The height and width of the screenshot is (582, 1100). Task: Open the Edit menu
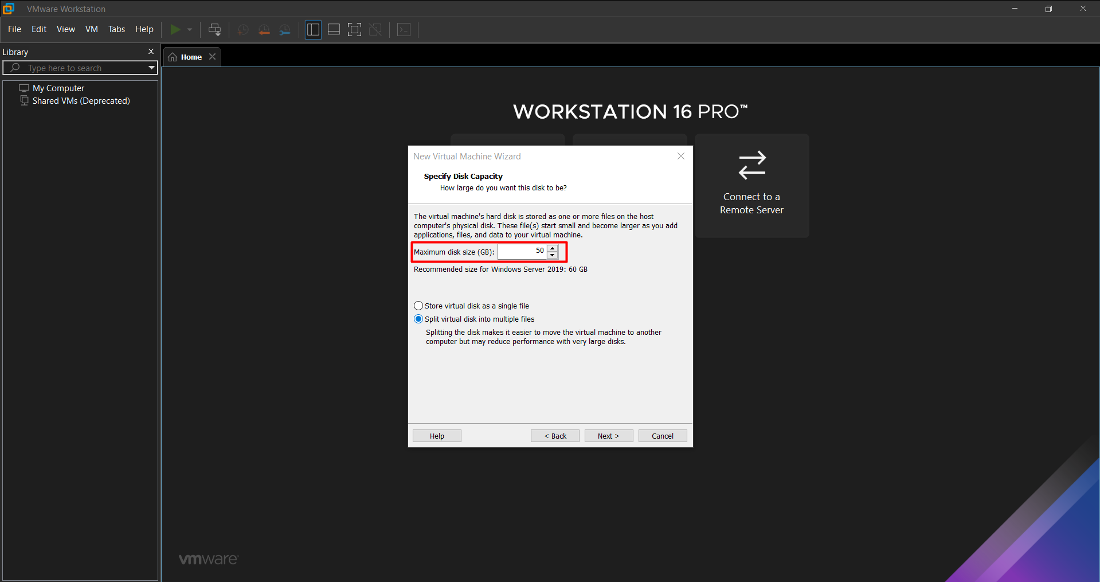coord(39,29)
